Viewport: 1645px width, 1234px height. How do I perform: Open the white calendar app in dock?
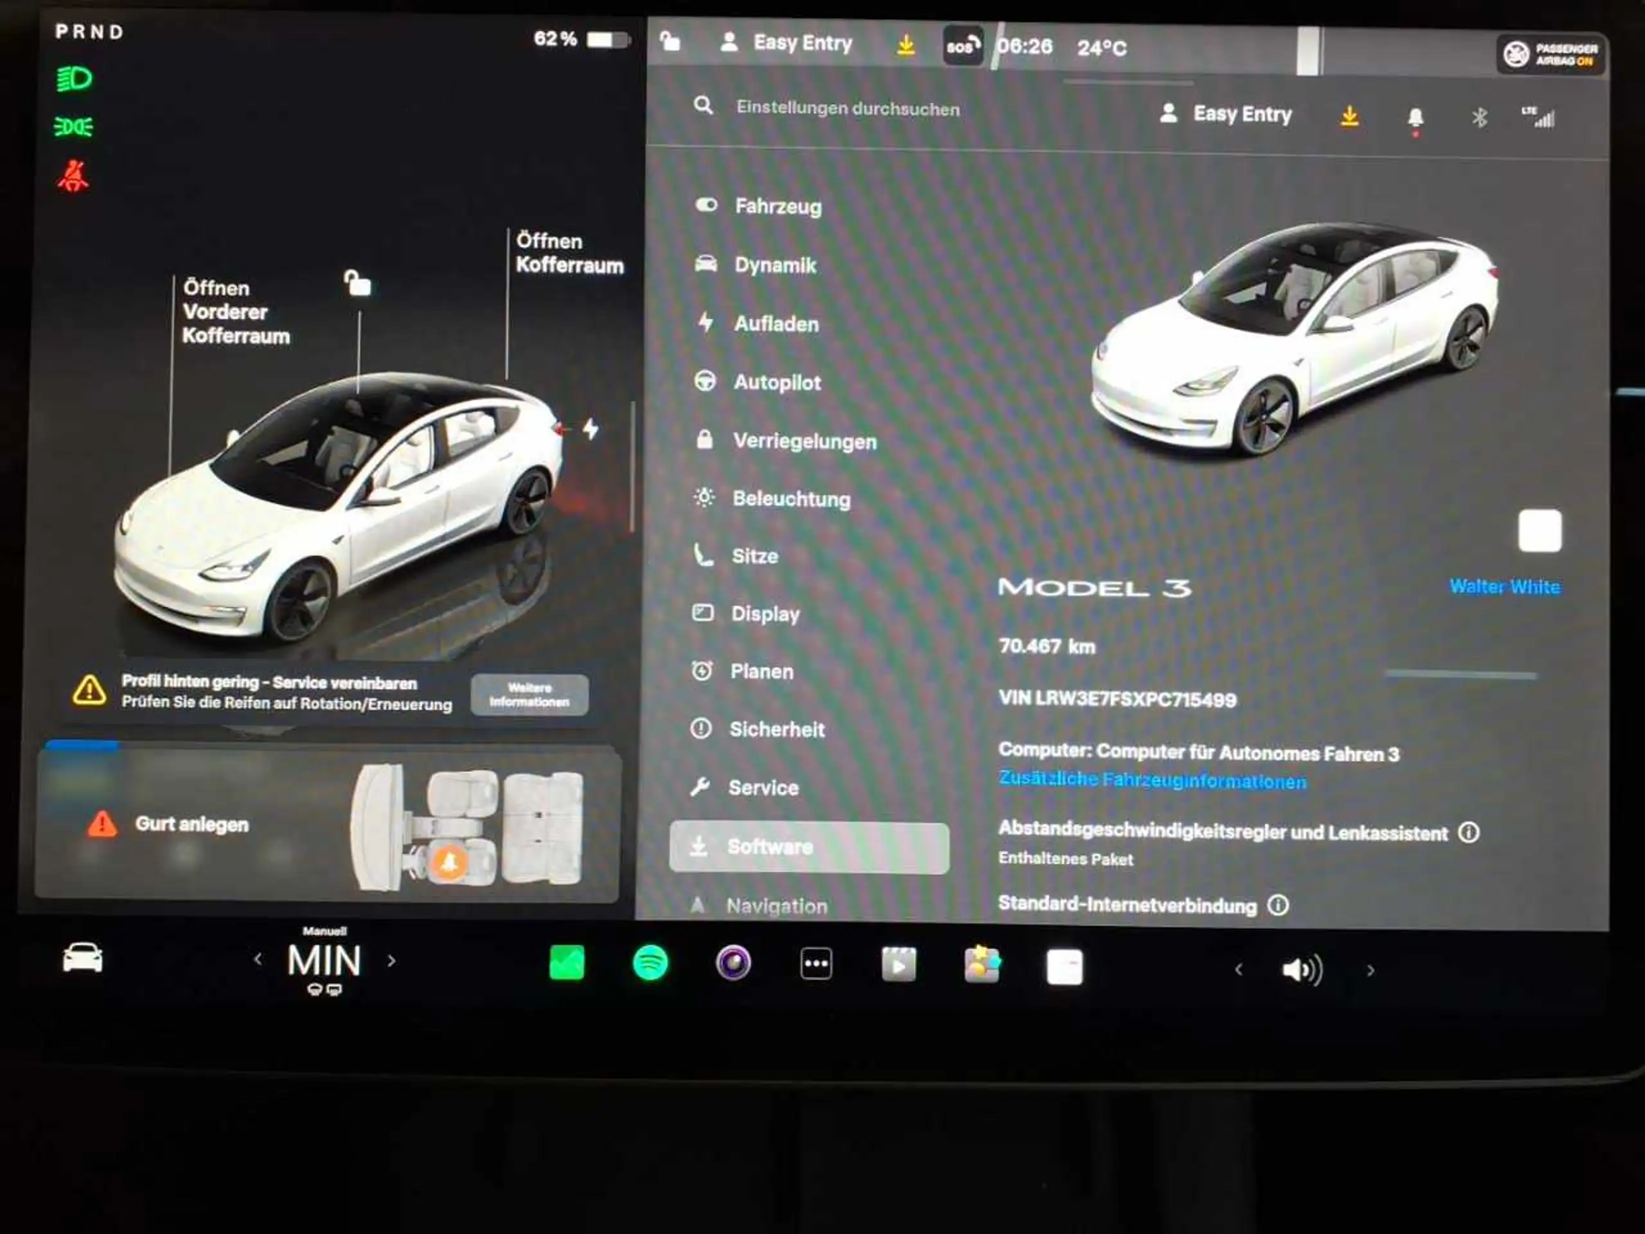[1064, 967]
